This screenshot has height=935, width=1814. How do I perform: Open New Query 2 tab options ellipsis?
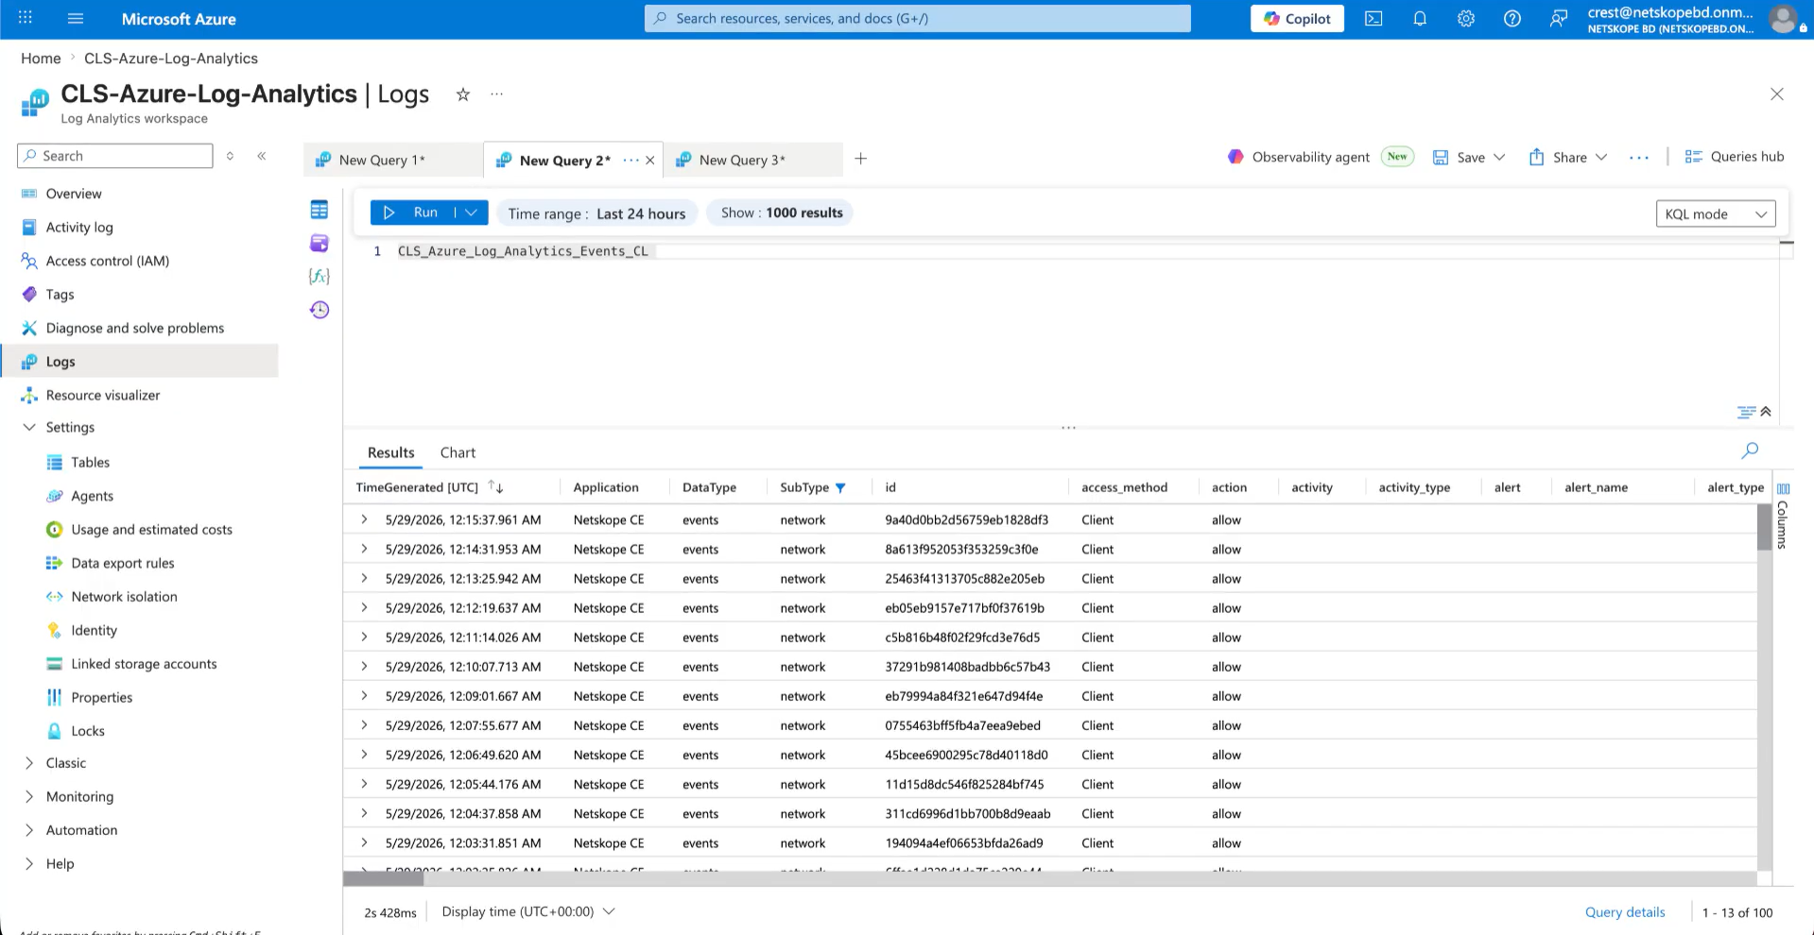tap(631, 161)
